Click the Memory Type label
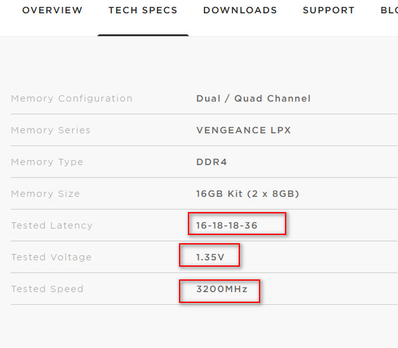This screenshot has height=348, width=398. tap(47, 162)
